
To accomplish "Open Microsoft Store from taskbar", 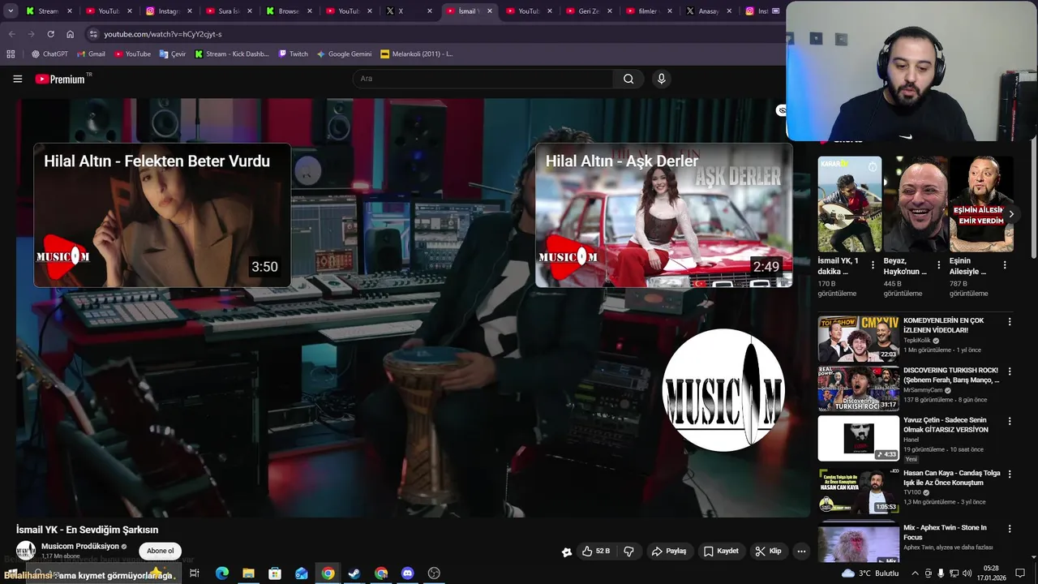I will click(275, 573).
